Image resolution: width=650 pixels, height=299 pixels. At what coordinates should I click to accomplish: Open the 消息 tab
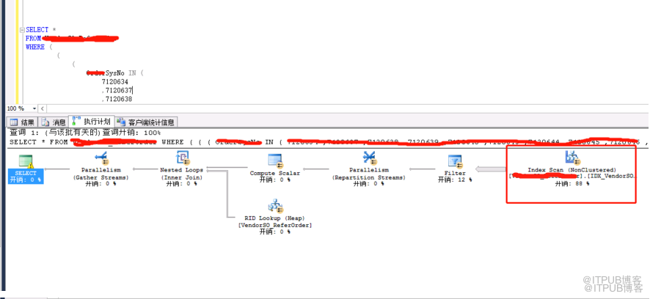tap(54, 122)
